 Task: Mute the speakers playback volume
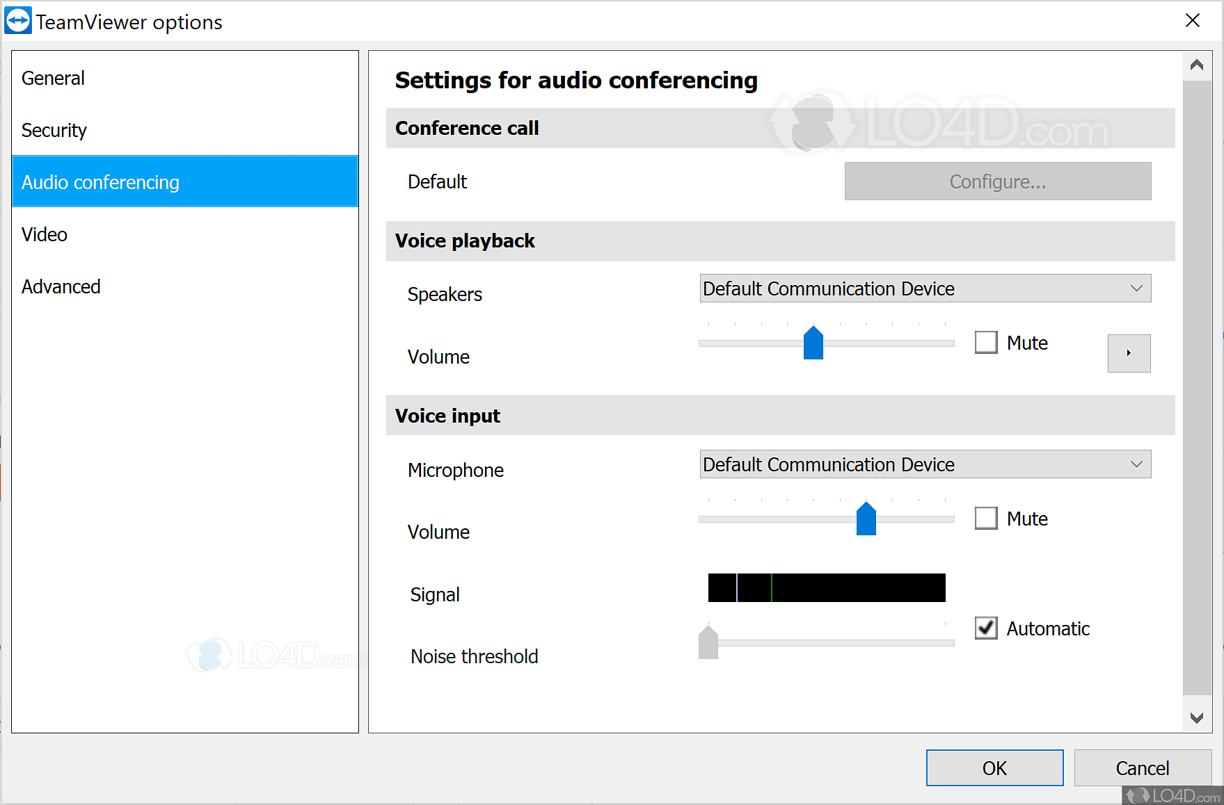pyautogui.click(x=986, y=343)
